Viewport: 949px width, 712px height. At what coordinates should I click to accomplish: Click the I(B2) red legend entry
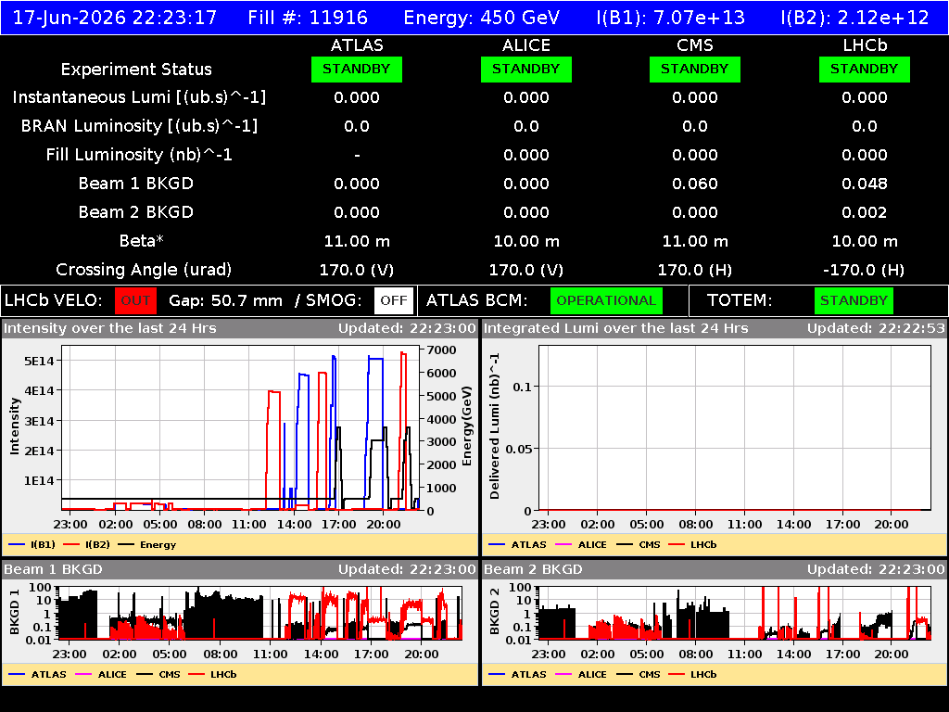point(87,545)
